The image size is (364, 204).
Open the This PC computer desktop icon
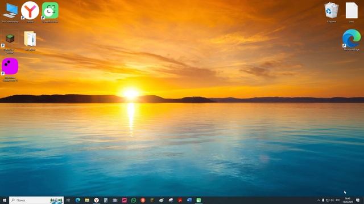10,12
